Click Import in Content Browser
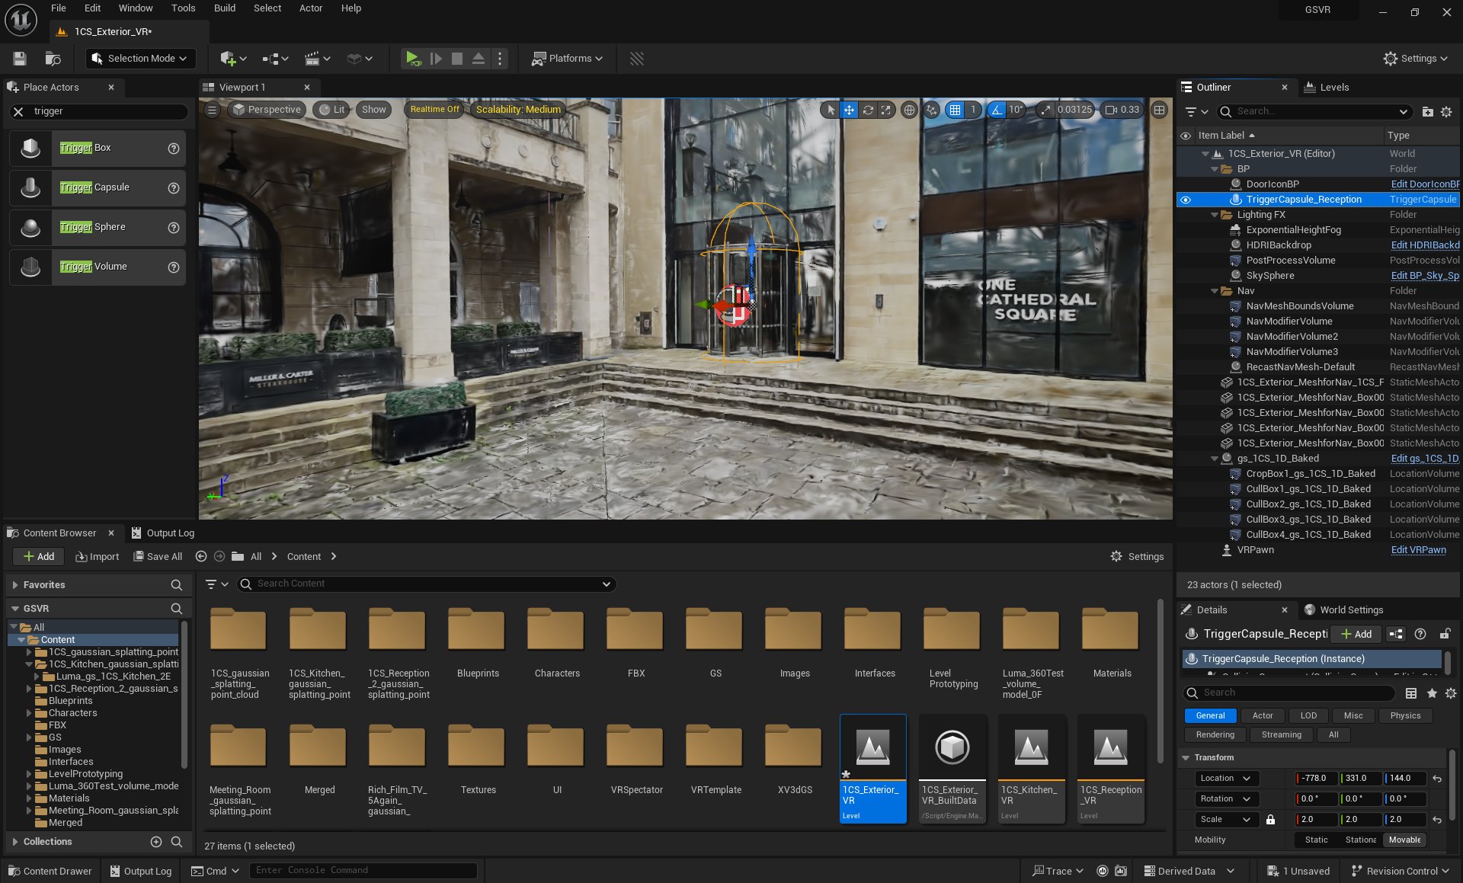1463x883 pixels. (98, 557)
